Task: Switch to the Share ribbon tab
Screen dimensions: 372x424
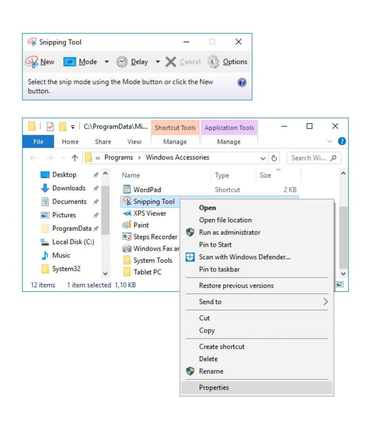Action: click(103, 142)
